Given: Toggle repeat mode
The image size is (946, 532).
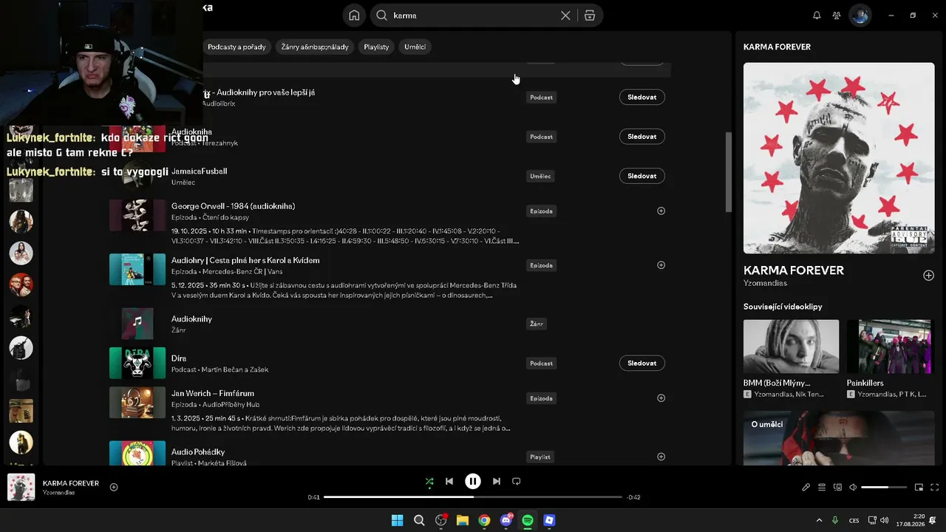Looking at the screenshot, I should point(517,481).
